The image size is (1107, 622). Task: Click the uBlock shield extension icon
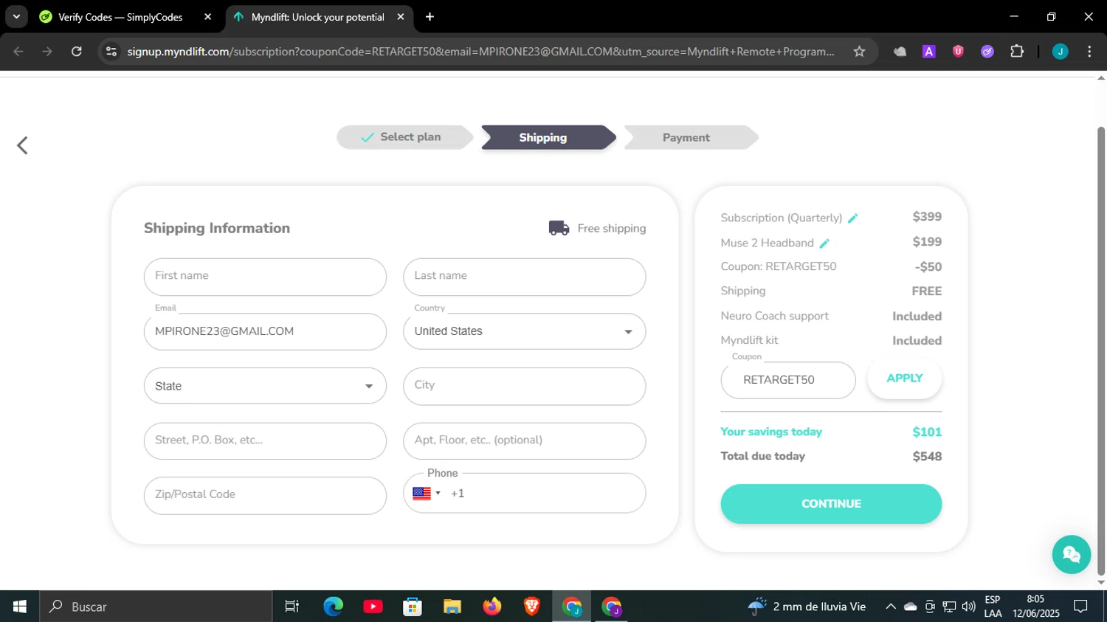958,52
